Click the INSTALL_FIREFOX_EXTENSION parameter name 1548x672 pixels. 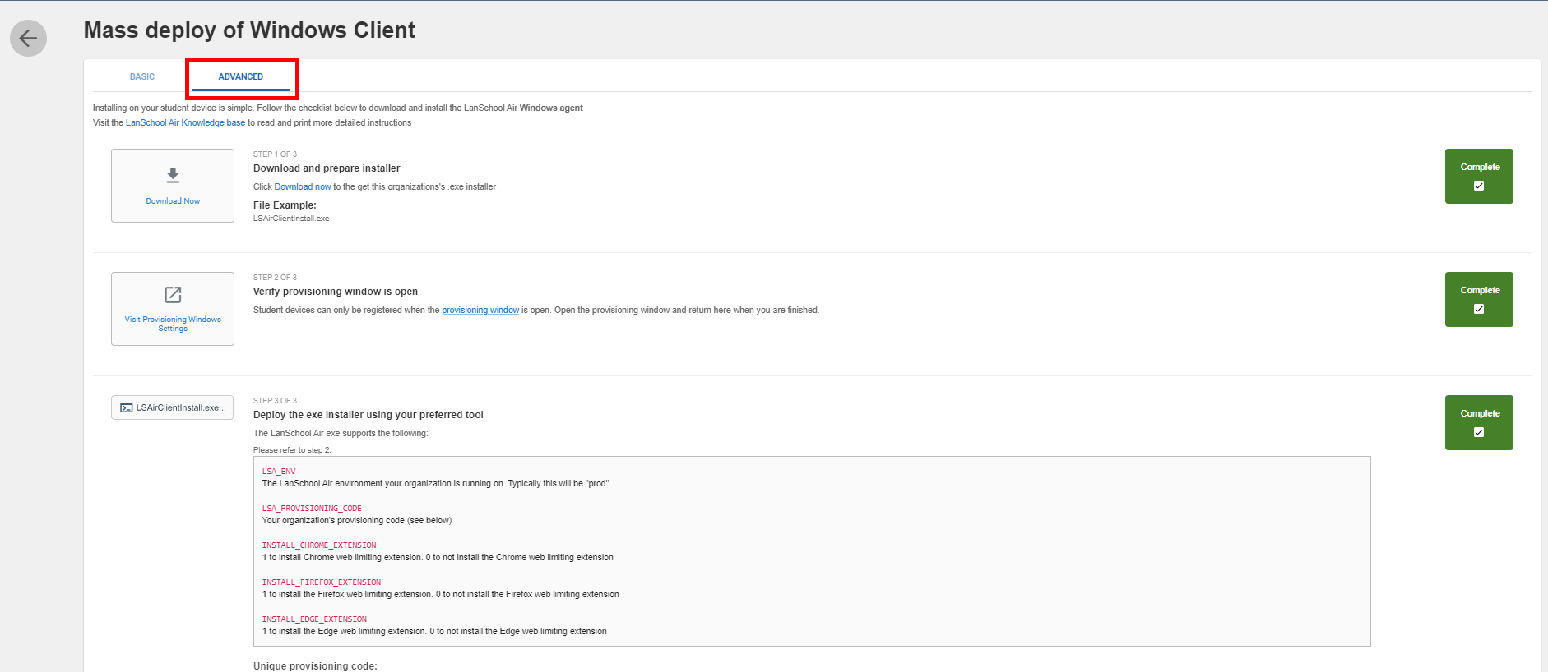322,582
